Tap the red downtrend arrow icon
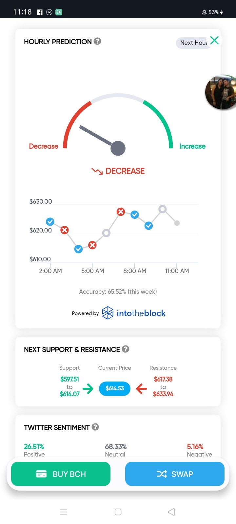236x524 pixels. (x=97, y=171)
